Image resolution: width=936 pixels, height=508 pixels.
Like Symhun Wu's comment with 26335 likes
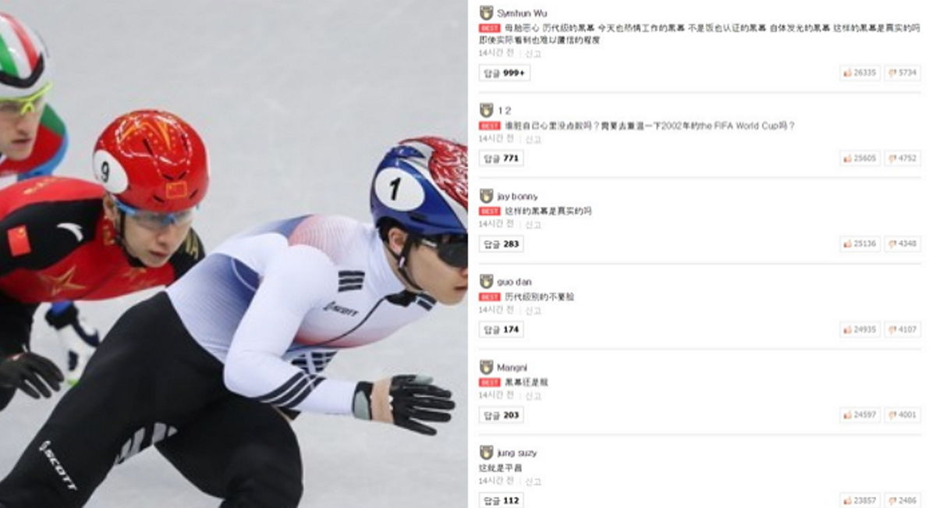coord(860,73)
